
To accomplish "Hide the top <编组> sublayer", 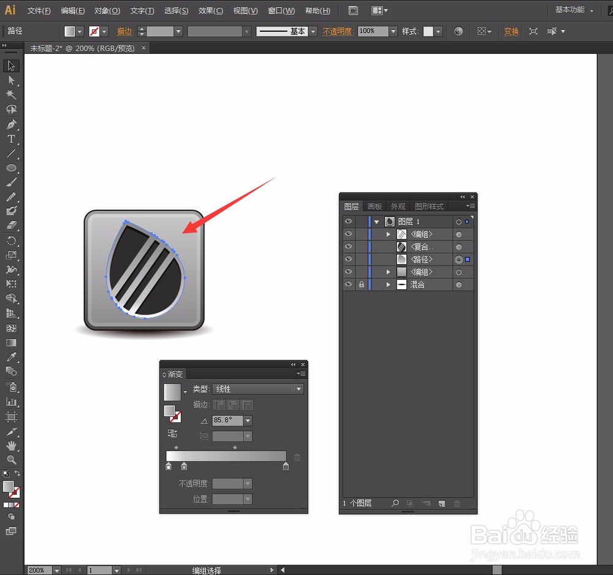I will click(348, 234).
